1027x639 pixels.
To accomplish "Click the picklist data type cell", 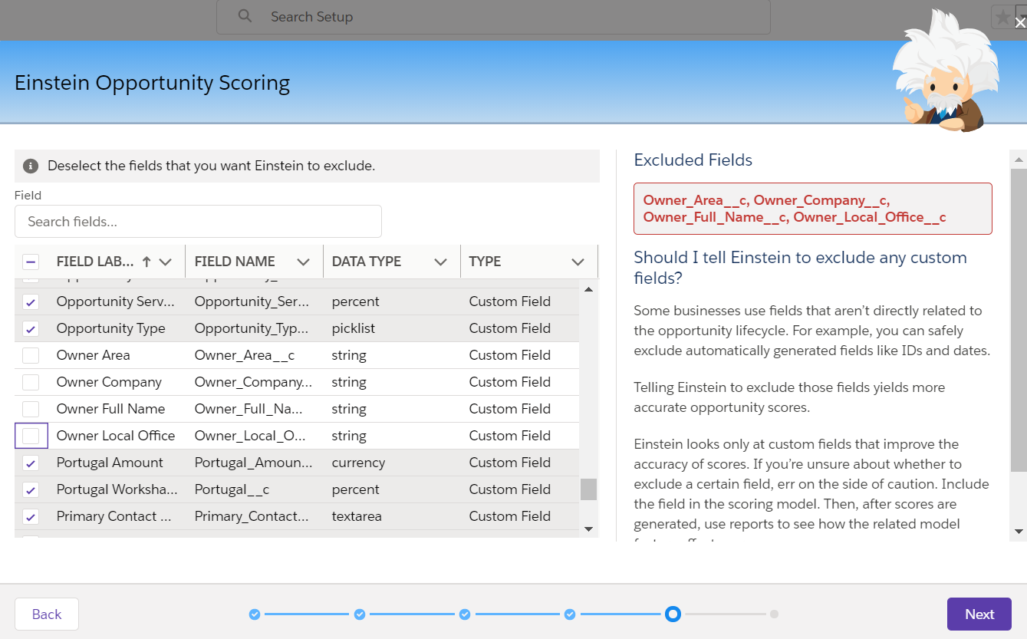I will 354,328.
